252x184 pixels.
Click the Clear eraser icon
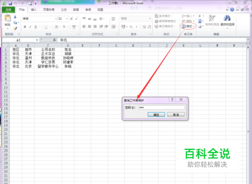pyautogui.click(x=200, y=27)
